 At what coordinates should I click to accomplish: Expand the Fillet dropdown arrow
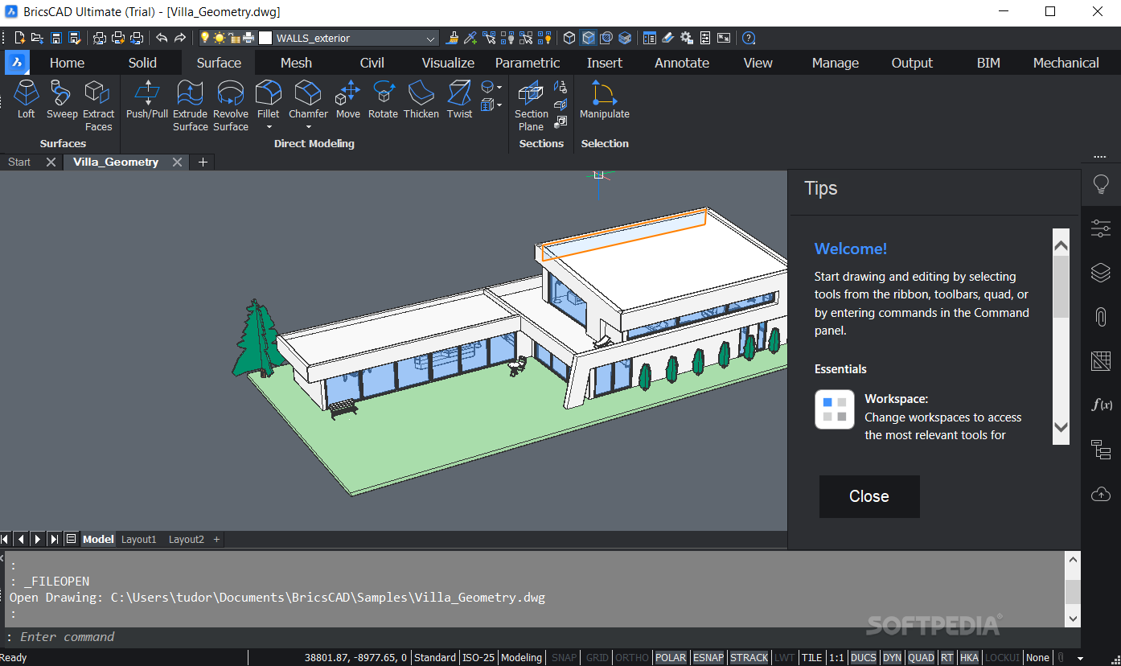(269, 127)
